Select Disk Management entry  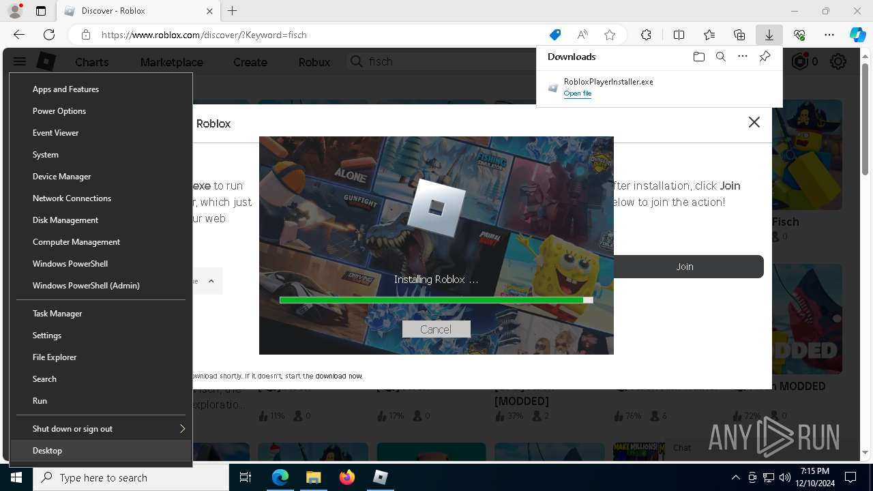(101, 220)
